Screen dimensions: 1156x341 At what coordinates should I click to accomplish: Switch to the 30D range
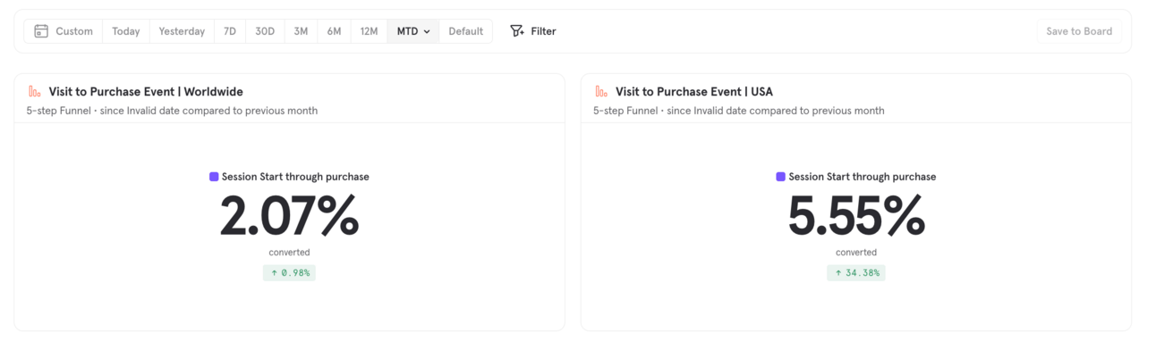pyautogui.click(x=265, y=31)
